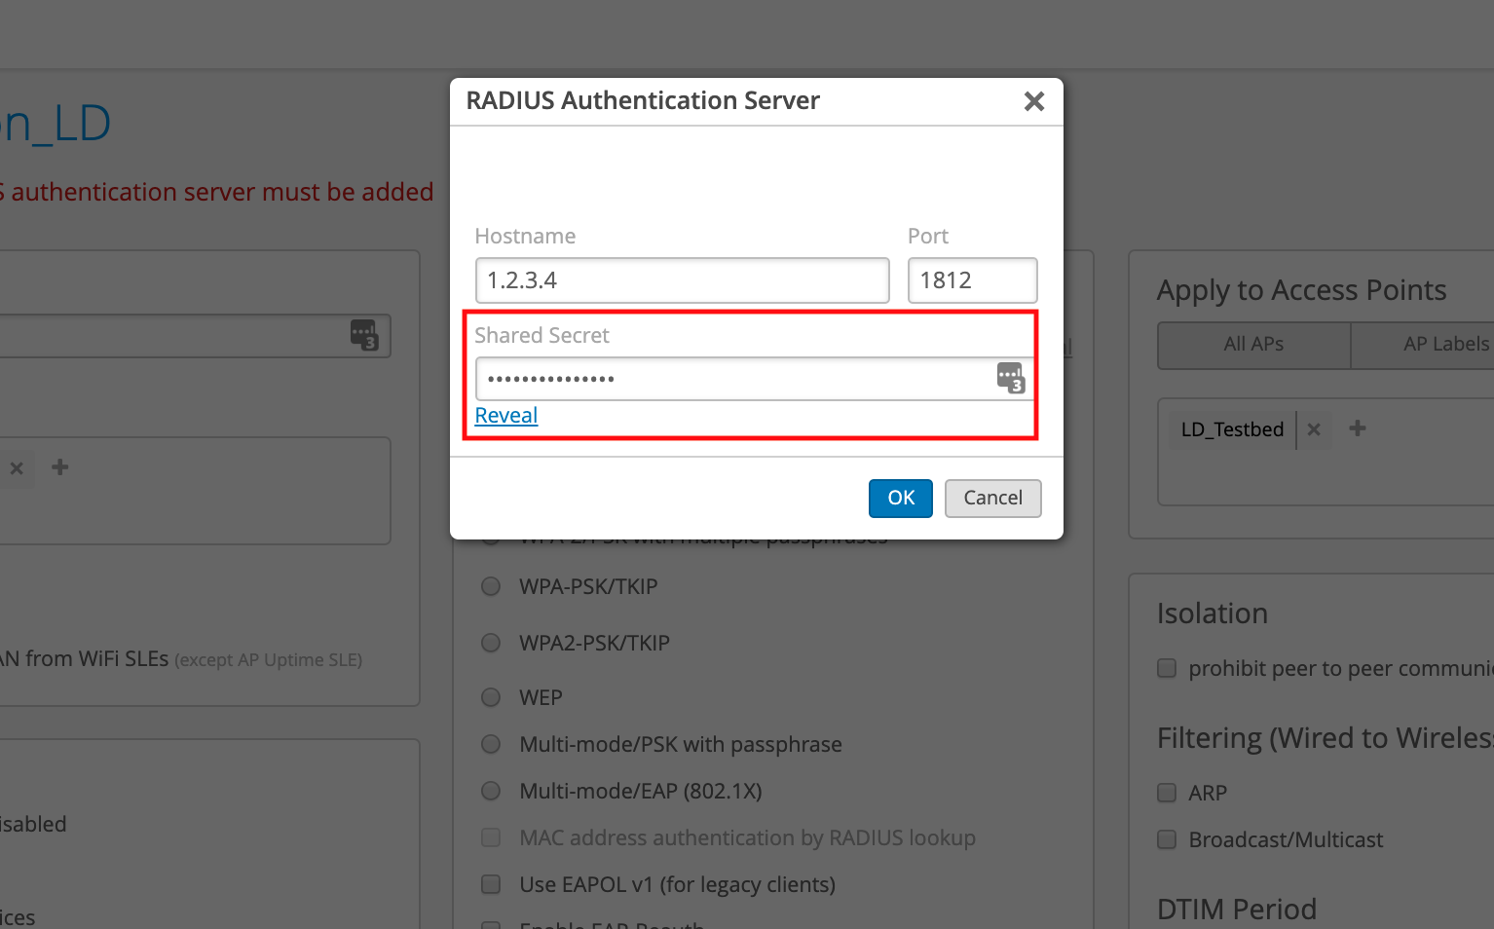The height and width of the screenshot is (929, 1494).
Task: Enable Use EAPOL v1 for legacy clients
Action: [491, 884]
